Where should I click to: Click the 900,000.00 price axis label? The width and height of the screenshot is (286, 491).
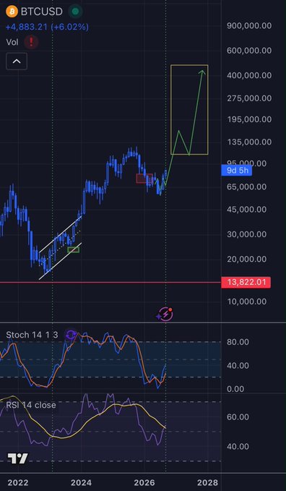[249, 26]
